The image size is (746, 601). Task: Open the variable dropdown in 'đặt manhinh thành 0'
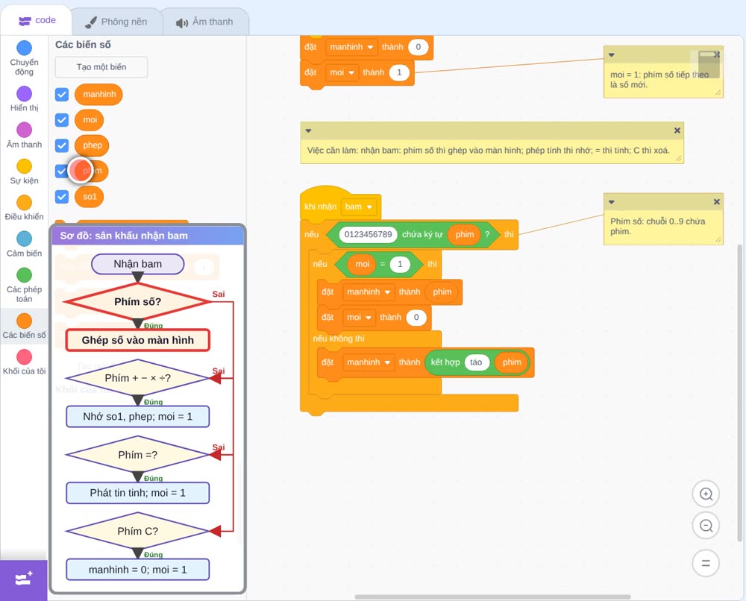351,47
